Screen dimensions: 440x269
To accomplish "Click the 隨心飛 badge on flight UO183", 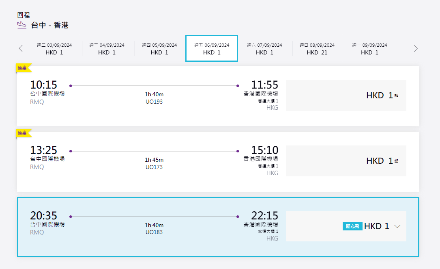I will click(x=352, y=227).
